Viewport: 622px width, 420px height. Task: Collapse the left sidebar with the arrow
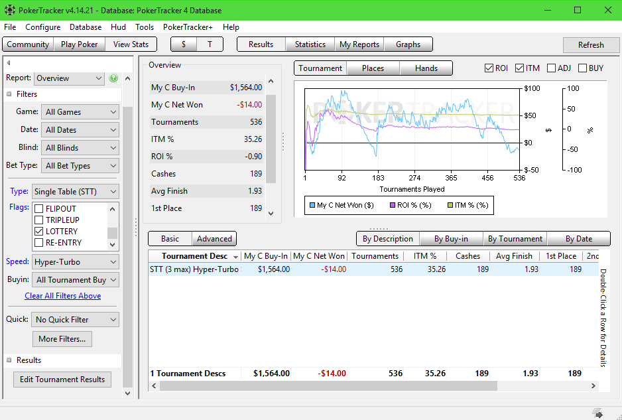point(9,63)
